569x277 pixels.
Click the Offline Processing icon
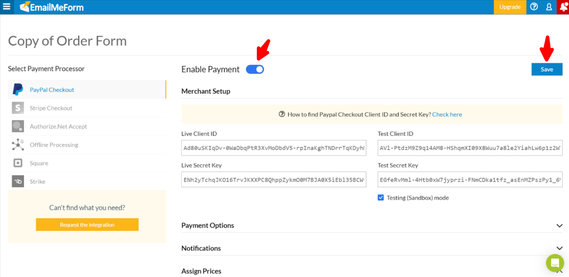tap(18, 144)
